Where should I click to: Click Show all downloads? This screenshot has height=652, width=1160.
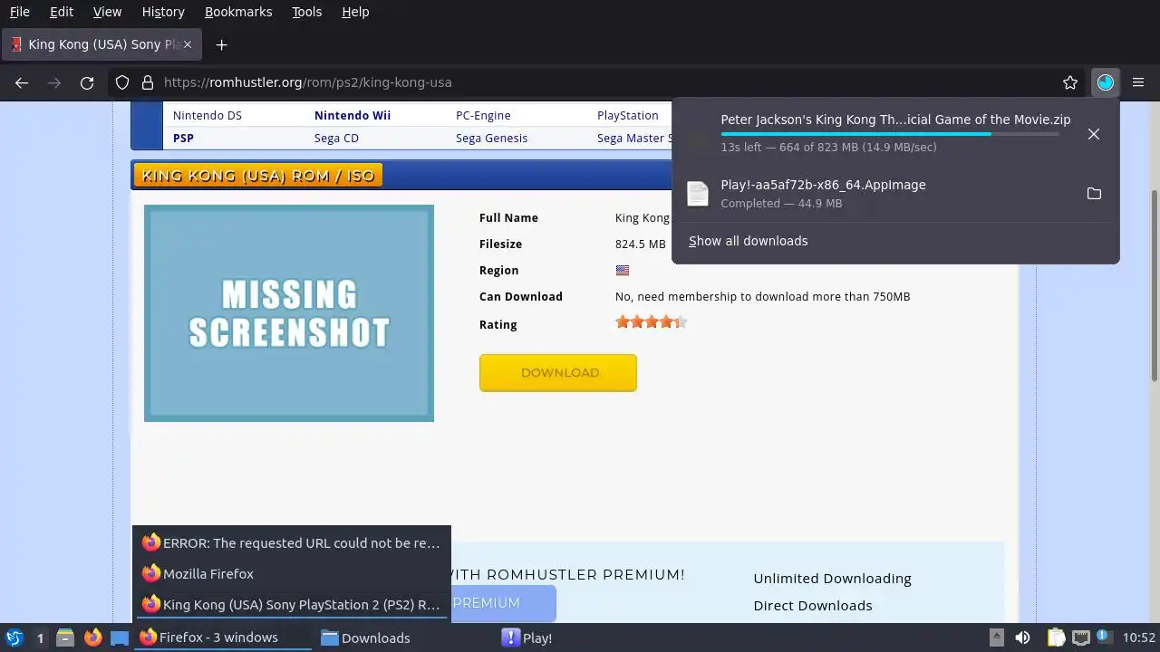(748, 241)
